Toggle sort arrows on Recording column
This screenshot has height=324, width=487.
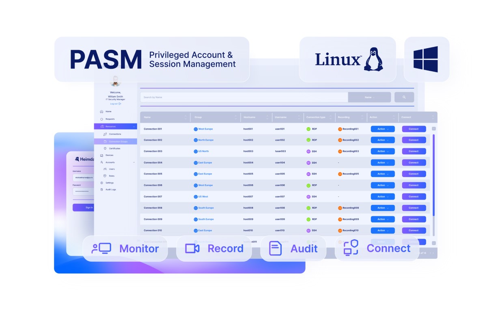point(361,117)
